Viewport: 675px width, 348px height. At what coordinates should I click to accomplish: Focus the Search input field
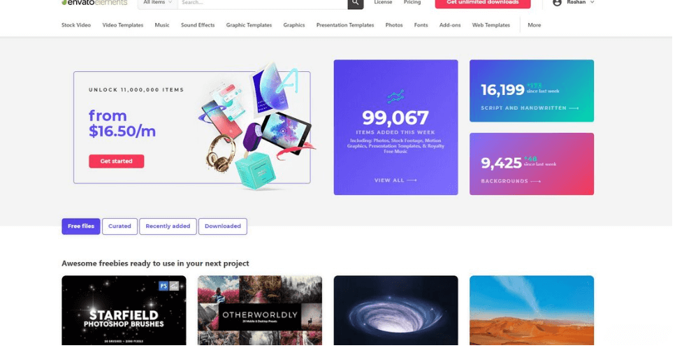tap(263, 3)
